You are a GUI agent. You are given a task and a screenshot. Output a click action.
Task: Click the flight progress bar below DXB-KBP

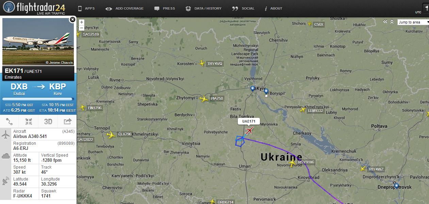click(x=38, y=99)
